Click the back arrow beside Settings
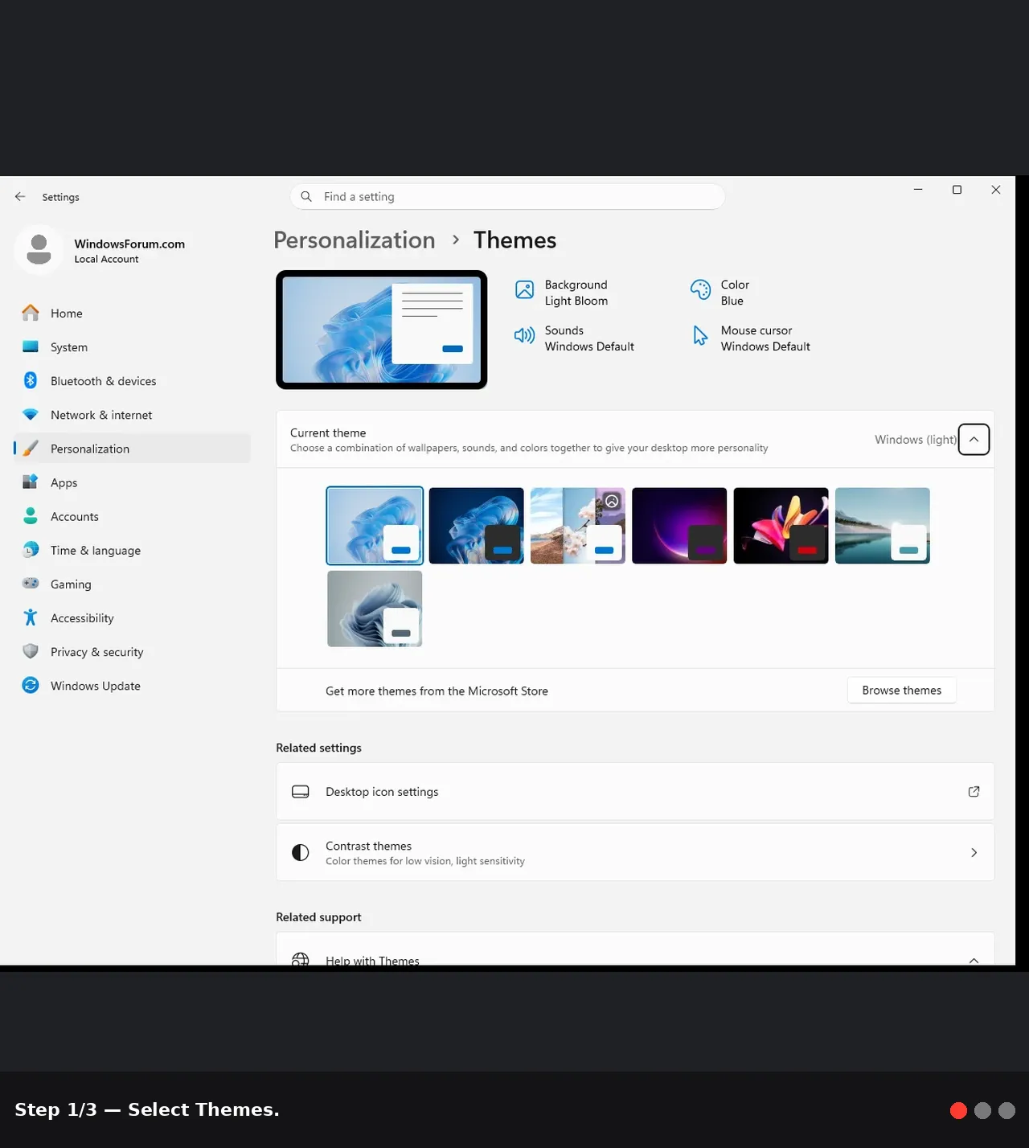 pyautogui.click(x=20, y=196)
